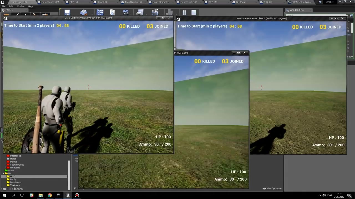Open Task View on the taskbar
Viewport: 355px width, 199px height.
click(x=22, y=195)
